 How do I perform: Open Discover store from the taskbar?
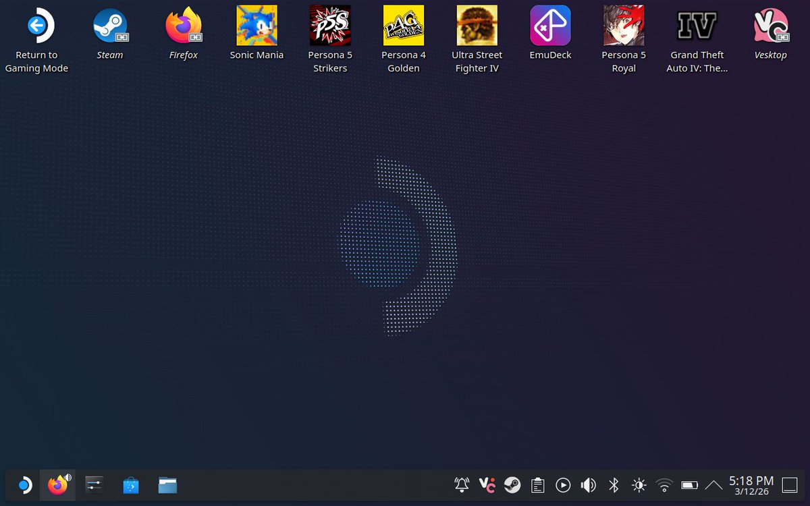[130, 485]
